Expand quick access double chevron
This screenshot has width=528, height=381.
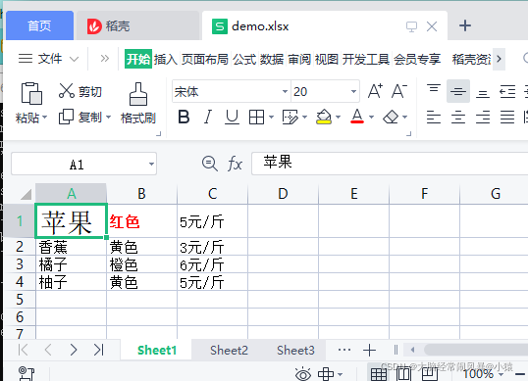coord(105,59)
